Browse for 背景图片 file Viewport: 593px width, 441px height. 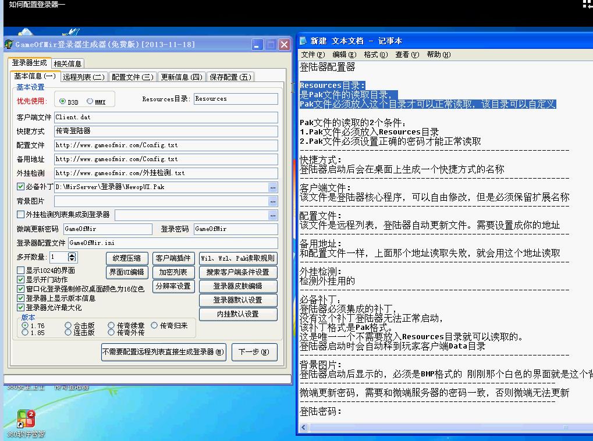tap(273, 201)
